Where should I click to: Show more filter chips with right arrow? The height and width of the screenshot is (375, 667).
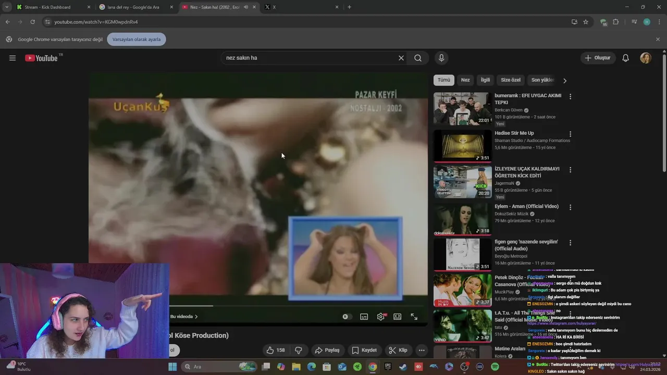click(565, 80)
